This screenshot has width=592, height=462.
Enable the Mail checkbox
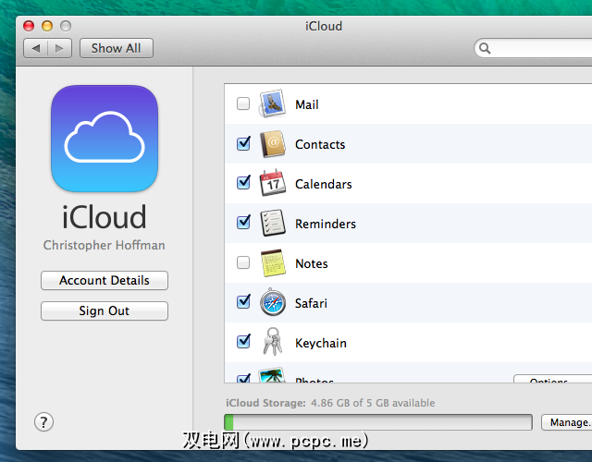(243, 104)
